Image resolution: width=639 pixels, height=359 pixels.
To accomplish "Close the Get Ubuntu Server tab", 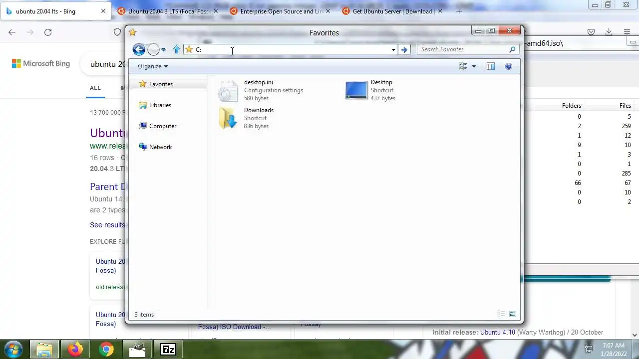I will [x=440, y=11].
